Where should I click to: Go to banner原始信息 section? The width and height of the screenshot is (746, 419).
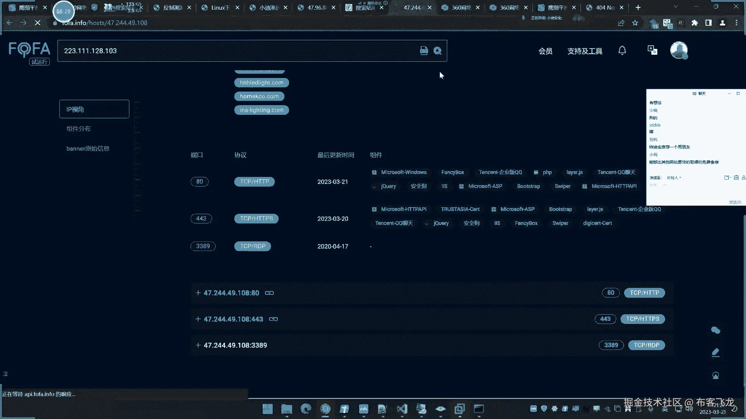[x=88, y=149]
